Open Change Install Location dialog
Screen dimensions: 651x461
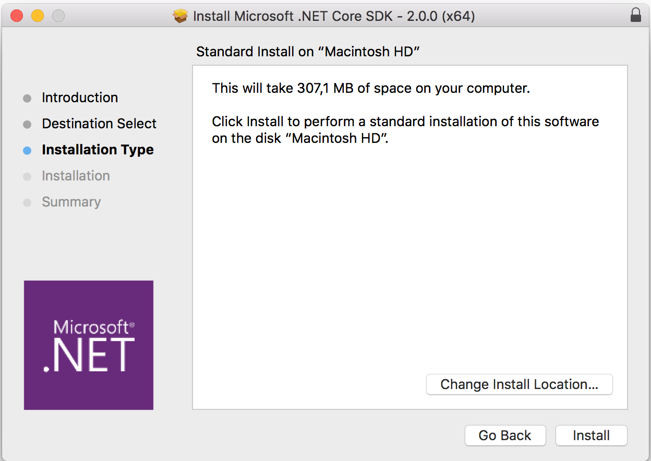coord(519,384)
